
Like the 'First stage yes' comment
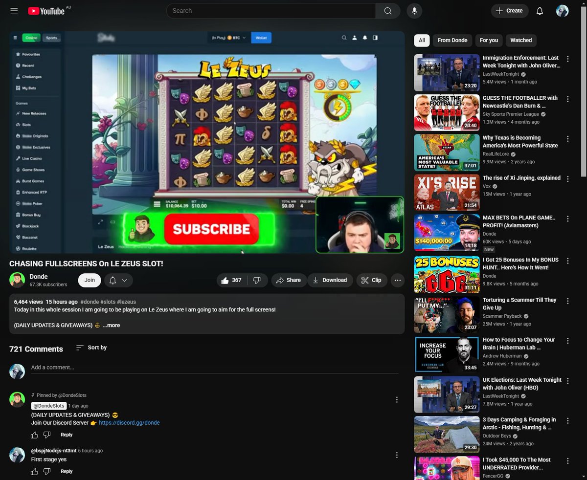coord(34,471)
